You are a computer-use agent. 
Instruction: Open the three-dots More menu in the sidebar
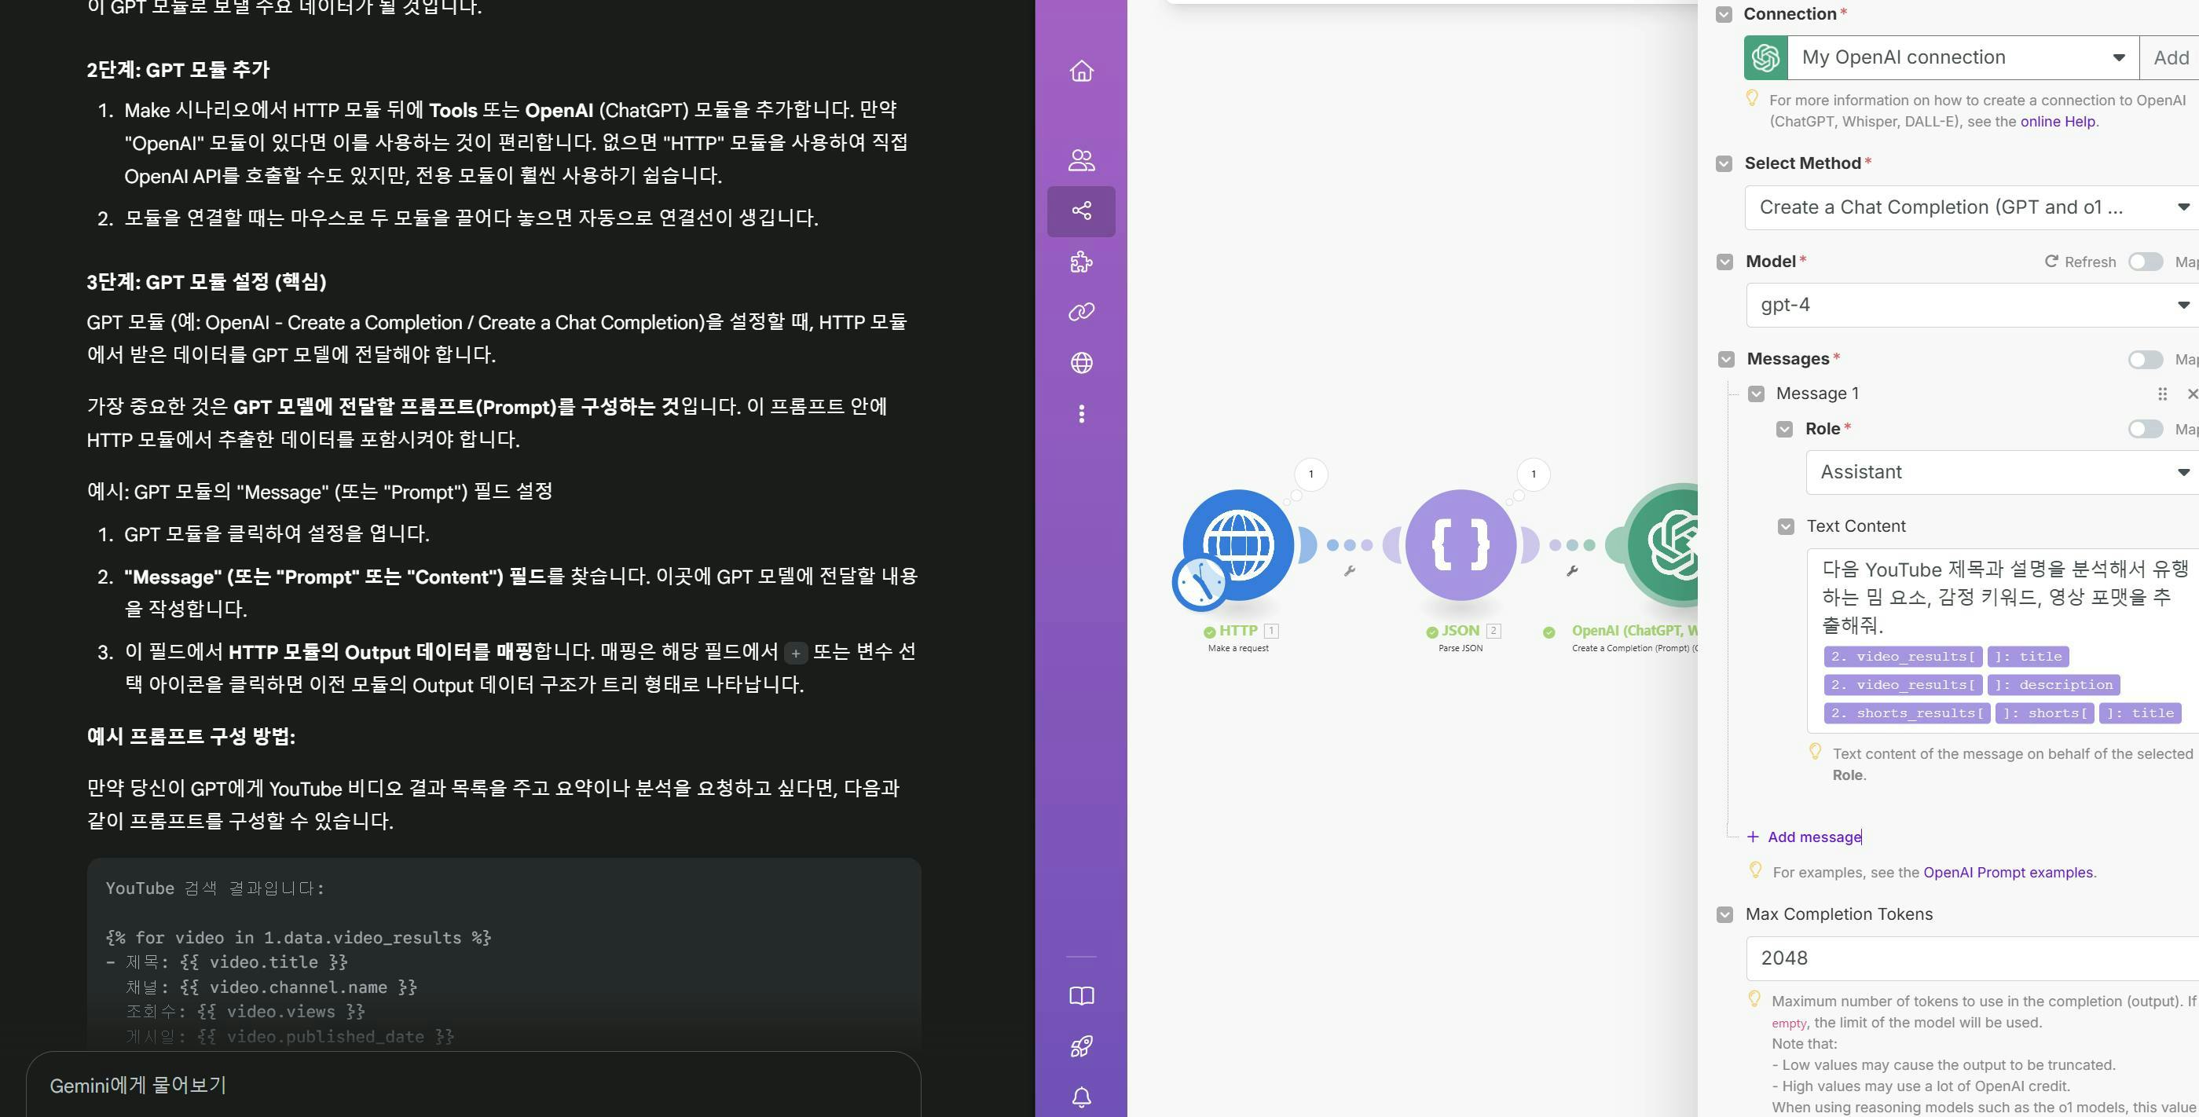[x=1081, y=414]
